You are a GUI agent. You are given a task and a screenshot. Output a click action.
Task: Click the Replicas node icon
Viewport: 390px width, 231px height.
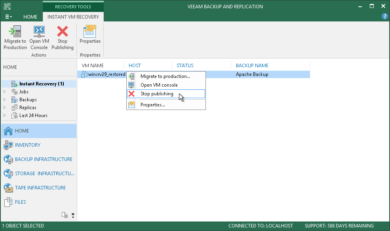click(14, 108)
